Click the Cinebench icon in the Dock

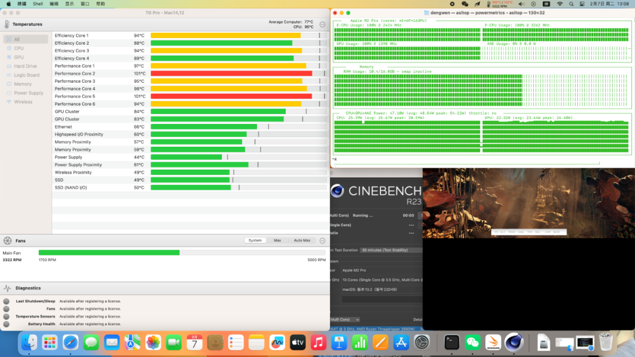point(514,342)
